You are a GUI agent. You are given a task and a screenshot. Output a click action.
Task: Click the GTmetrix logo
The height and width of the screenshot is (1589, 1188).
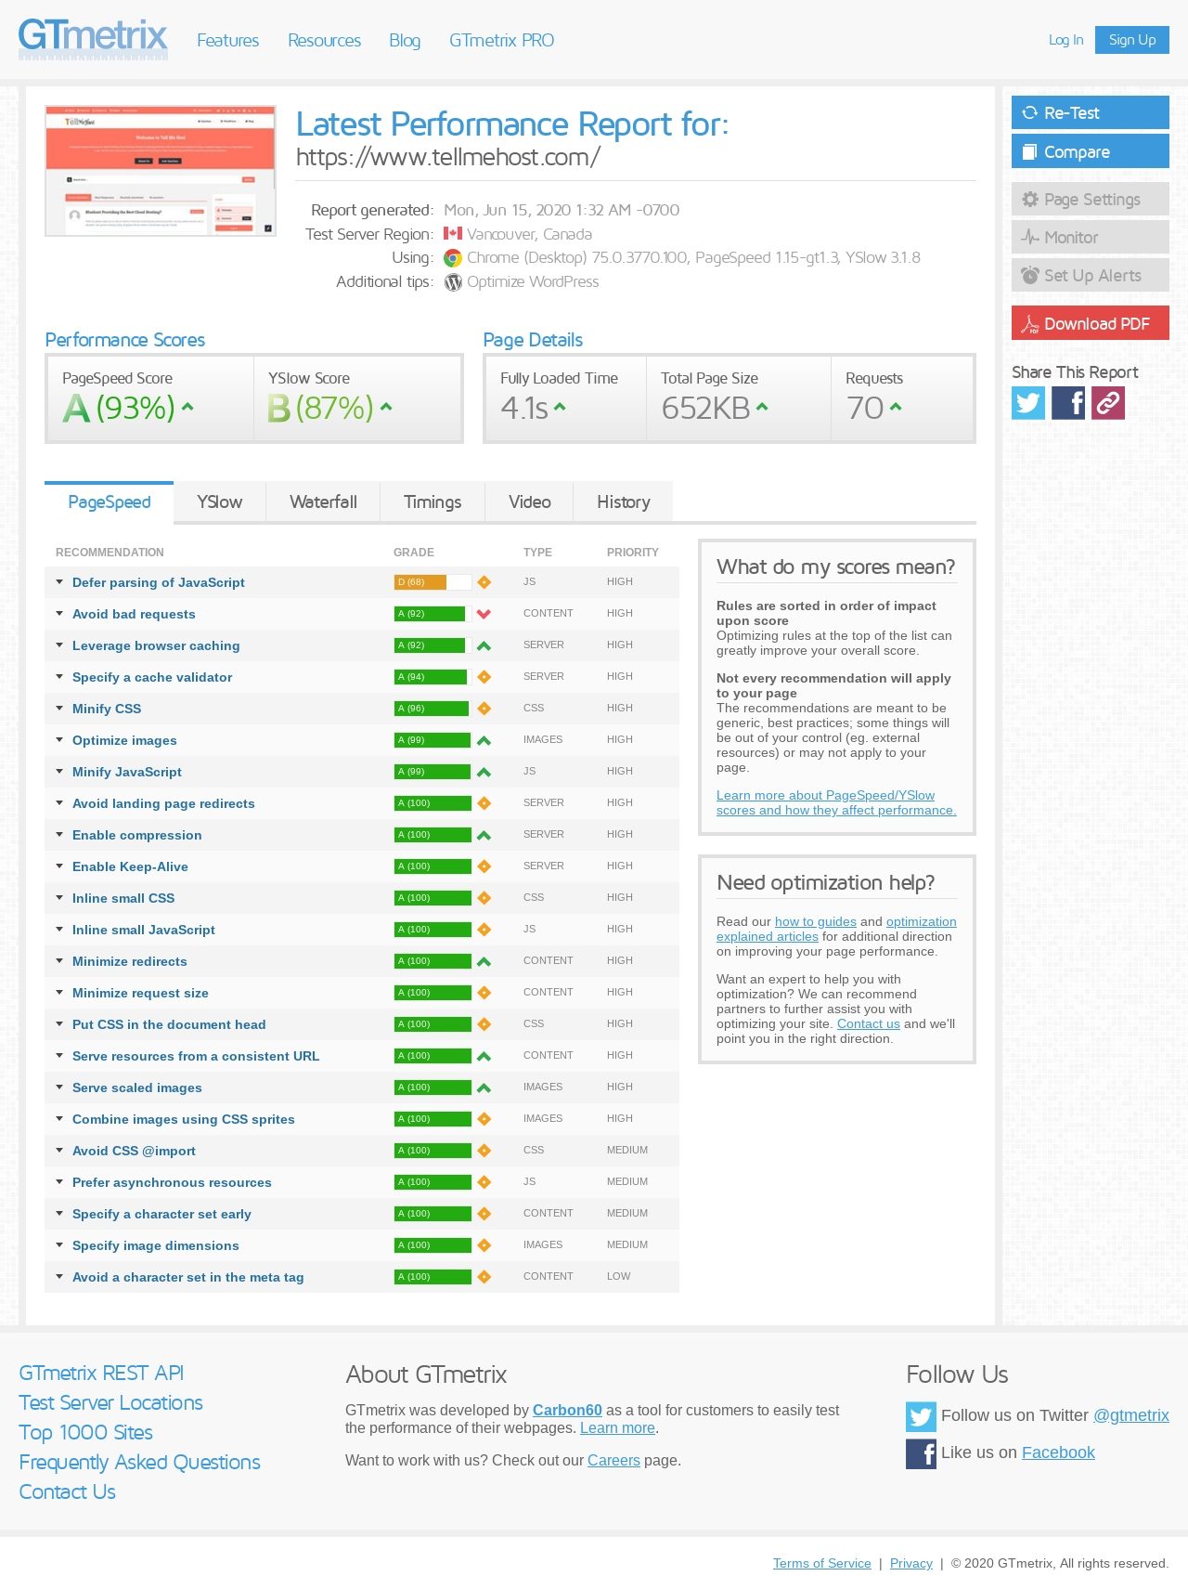[x=93, y=39]
